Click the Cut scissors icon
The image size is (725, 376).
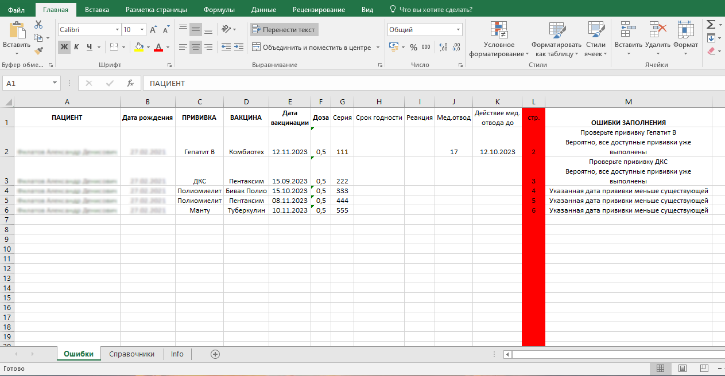pos(38,25)
